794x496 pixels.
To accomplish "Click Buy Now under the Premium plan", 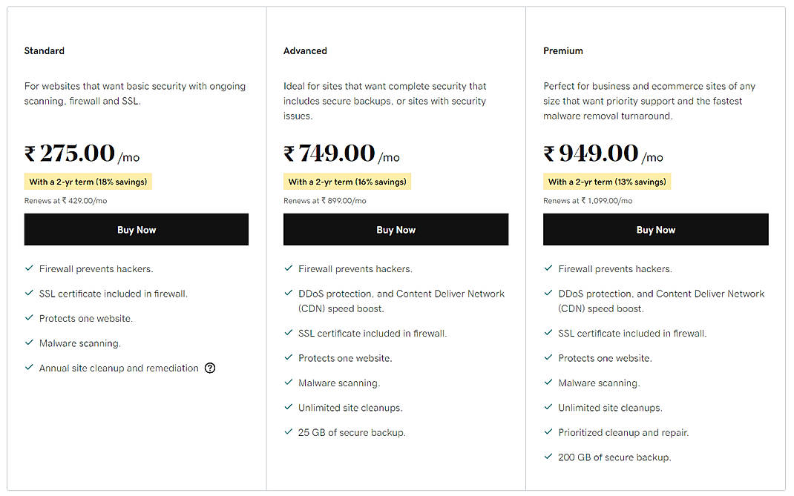I will tap(655, 229).
